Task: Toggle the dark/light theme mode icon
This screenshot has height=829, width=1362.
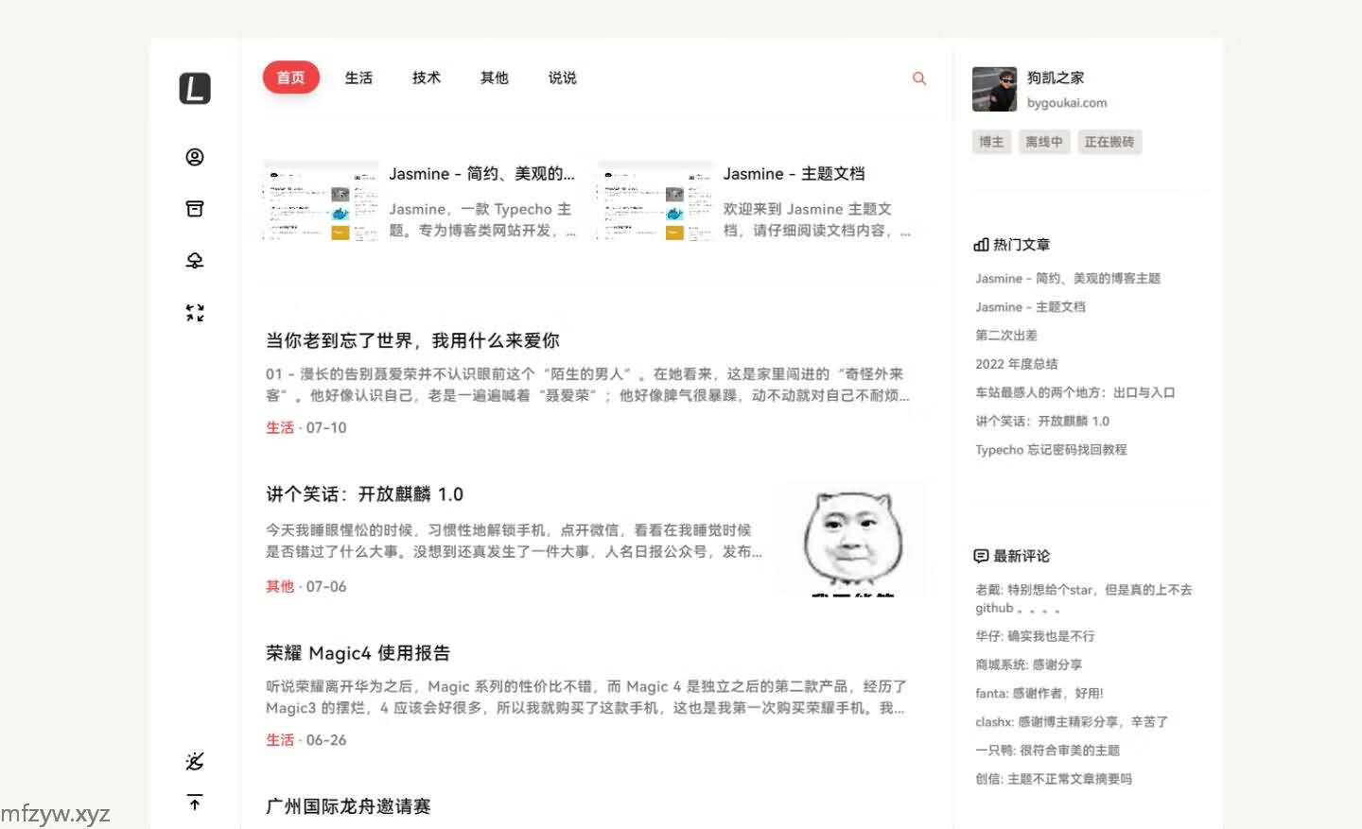Action: pyautogui.click(x=195, y=761)
